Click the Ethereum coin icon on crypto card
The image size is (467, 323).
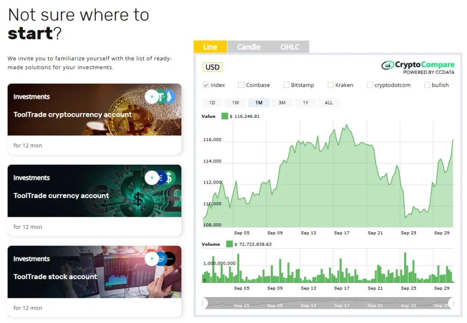click(170, 97)
